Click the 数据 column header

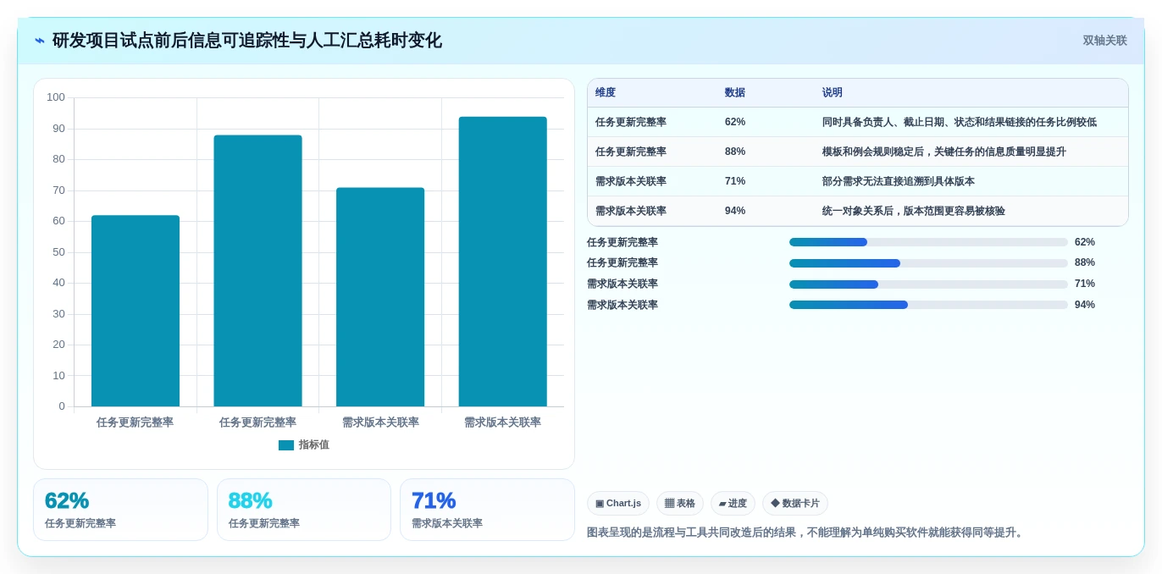point(735,93)
